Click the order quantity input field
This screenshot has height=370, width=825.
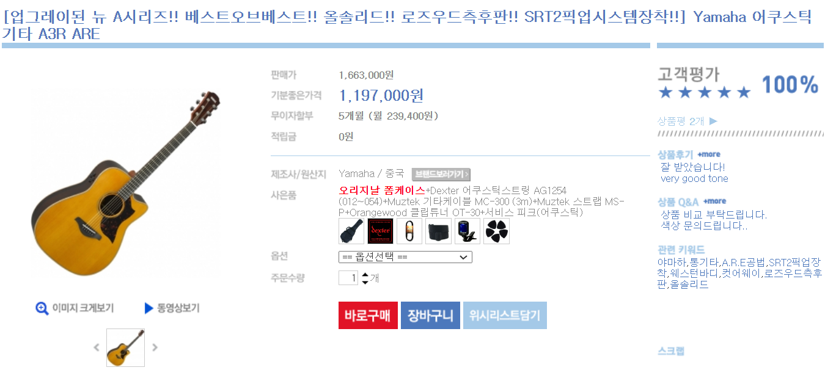click(x=348, y=278)
